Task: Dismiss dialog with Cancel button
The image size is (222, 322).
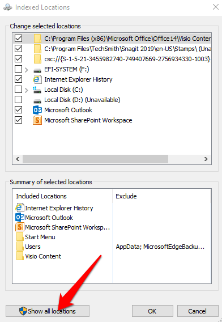Action: coord(198,311)
